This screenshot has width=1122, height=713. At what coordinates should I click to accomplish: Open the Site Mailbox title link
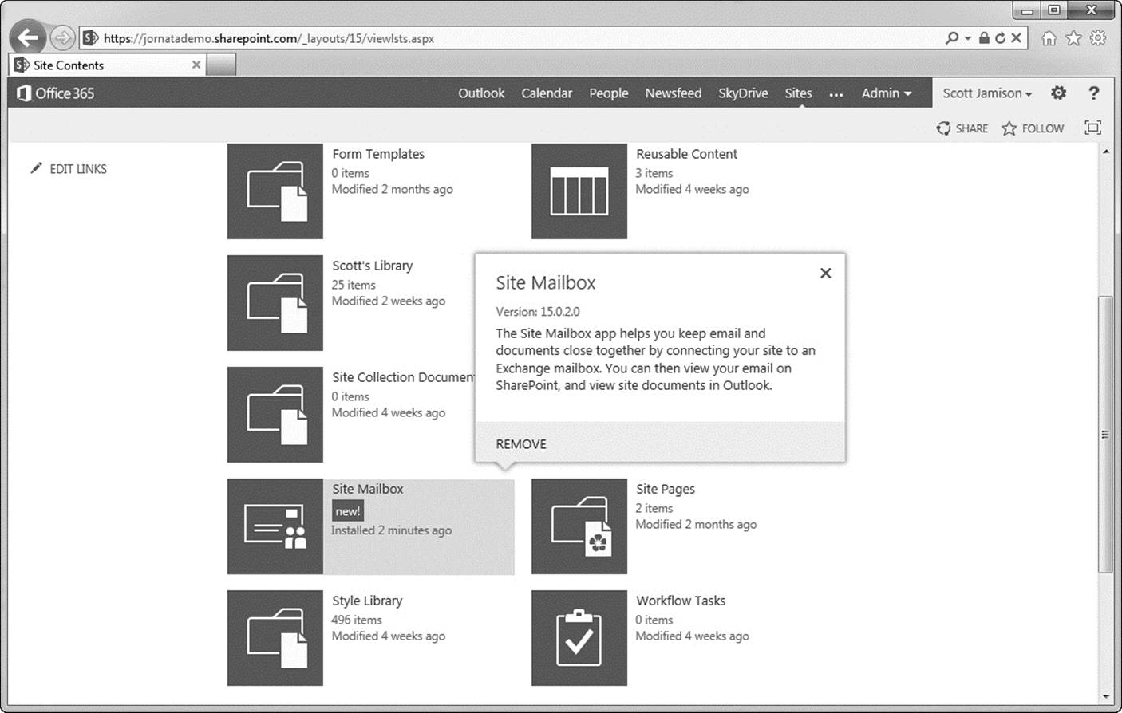(x=368, y=489)
